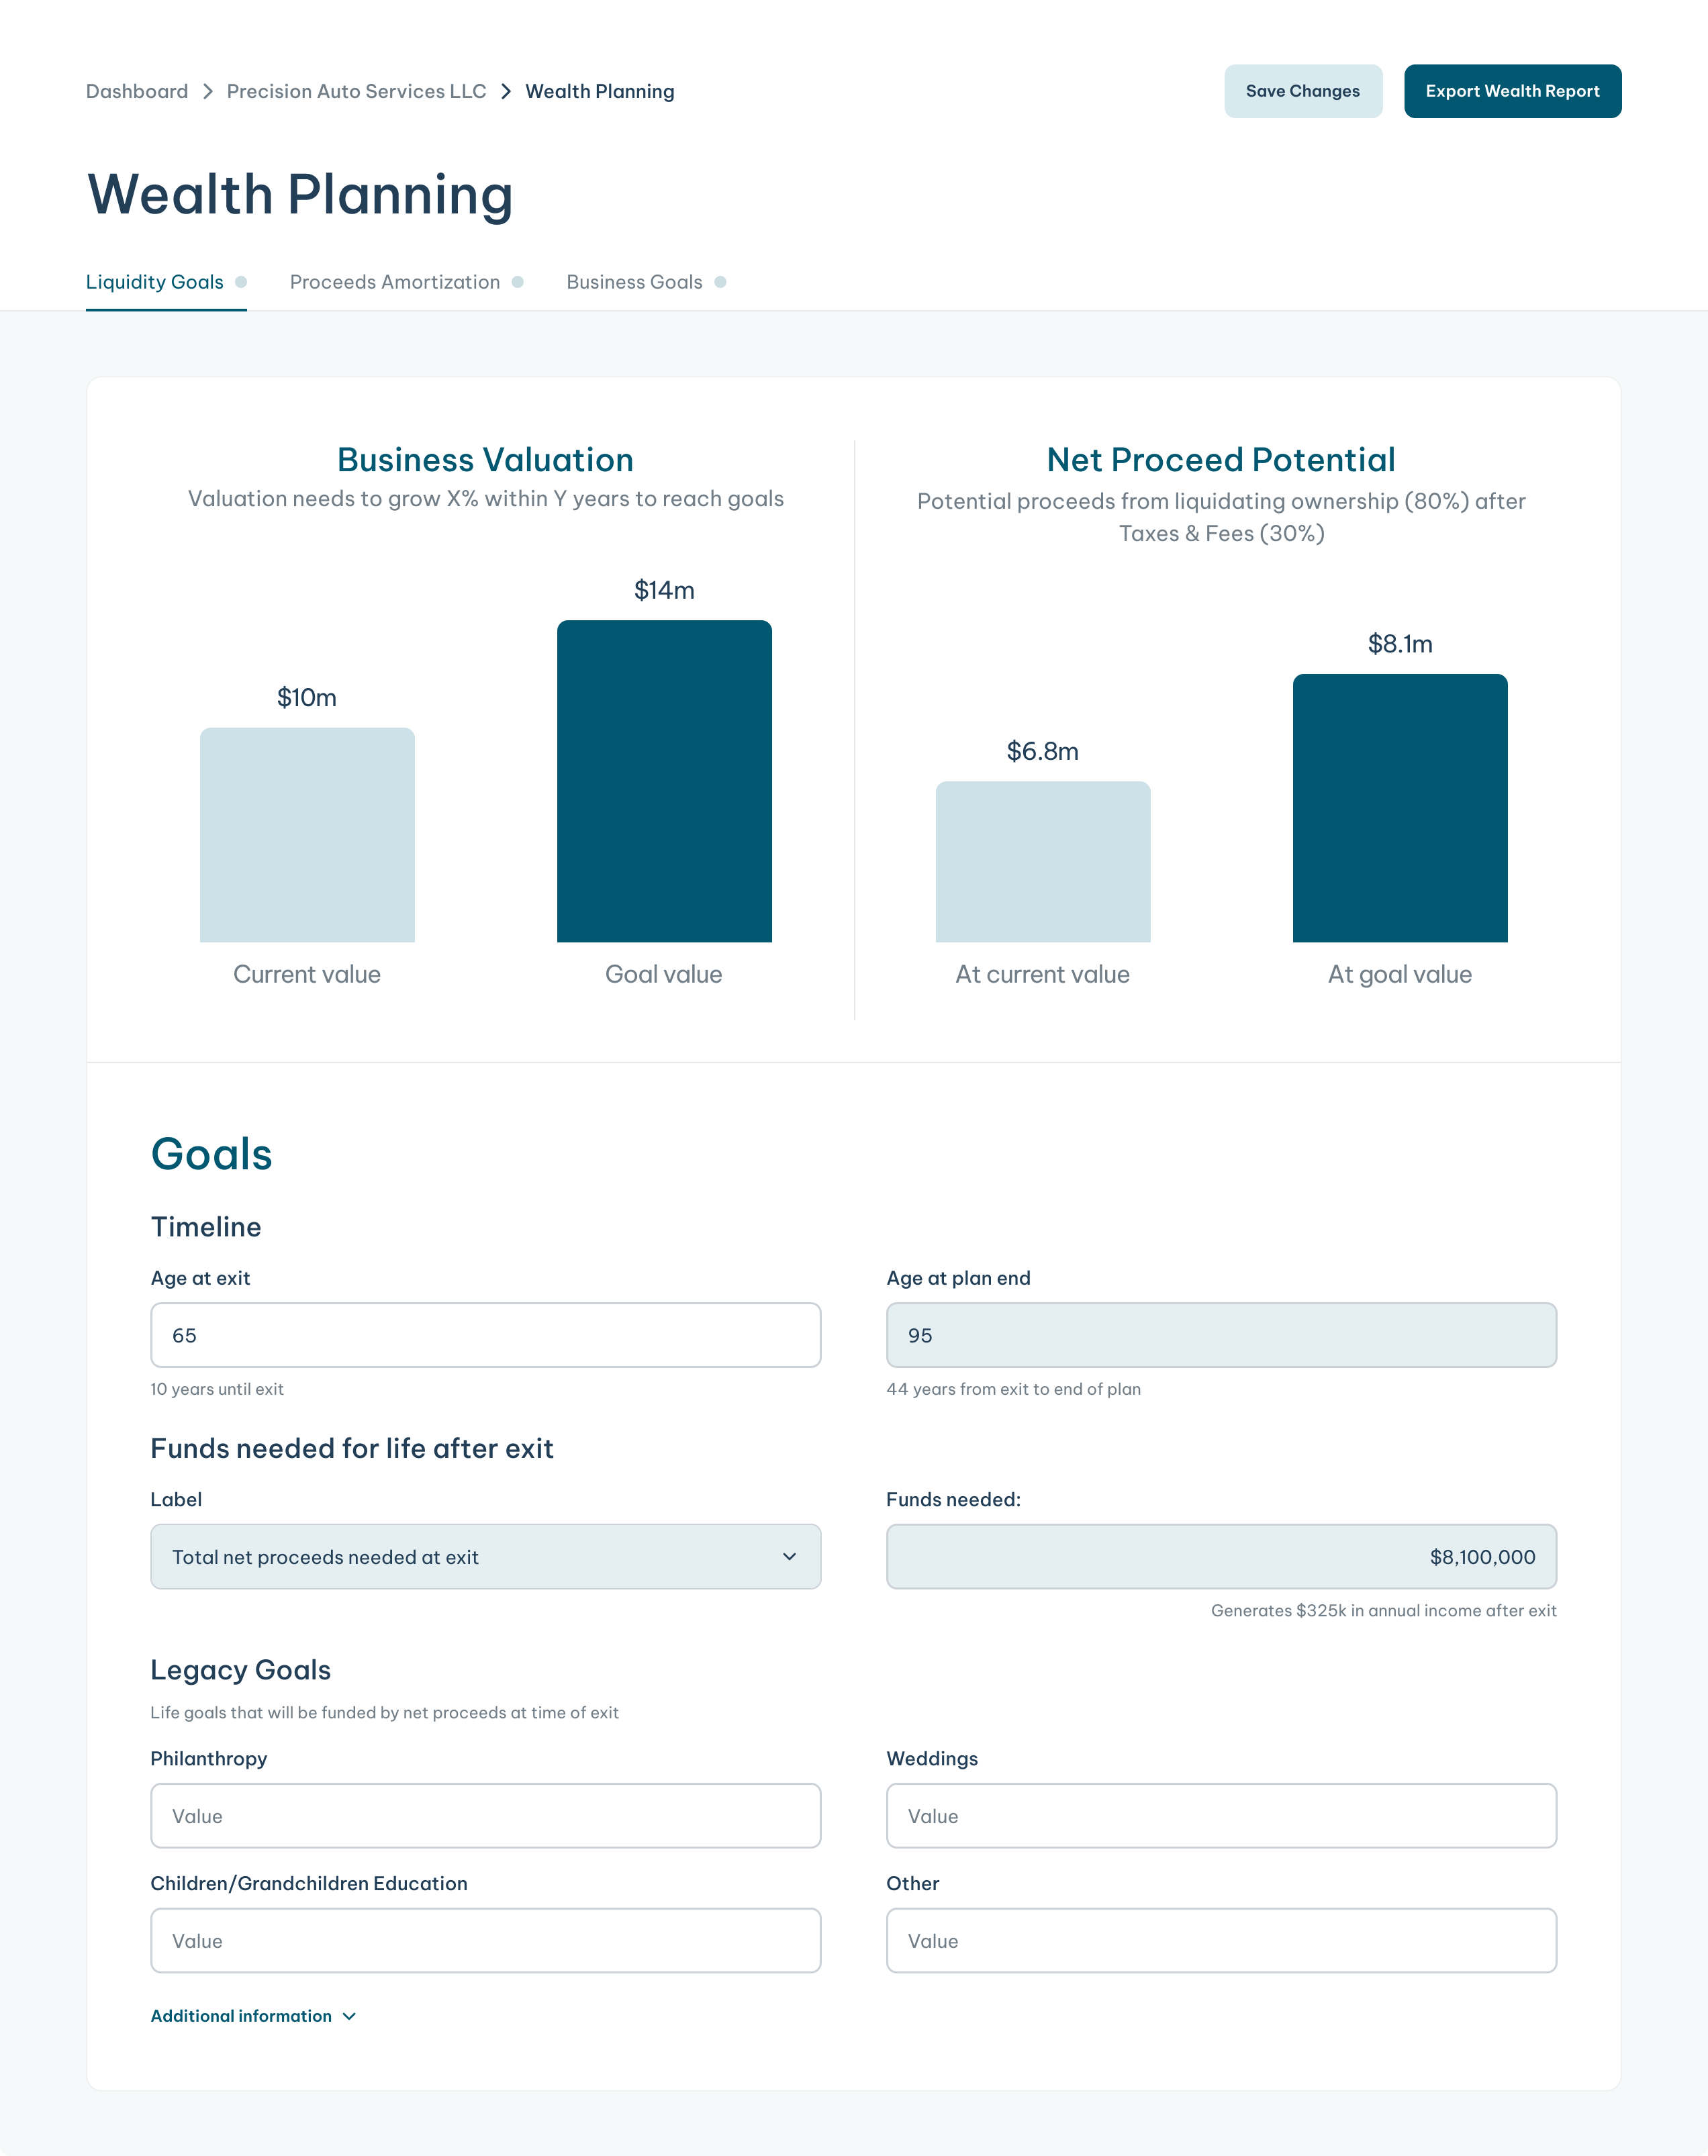This screenshot has height=2156, width=1708.
Task: Click the light $6.8m current value bar
Action: click(1042, 862)
